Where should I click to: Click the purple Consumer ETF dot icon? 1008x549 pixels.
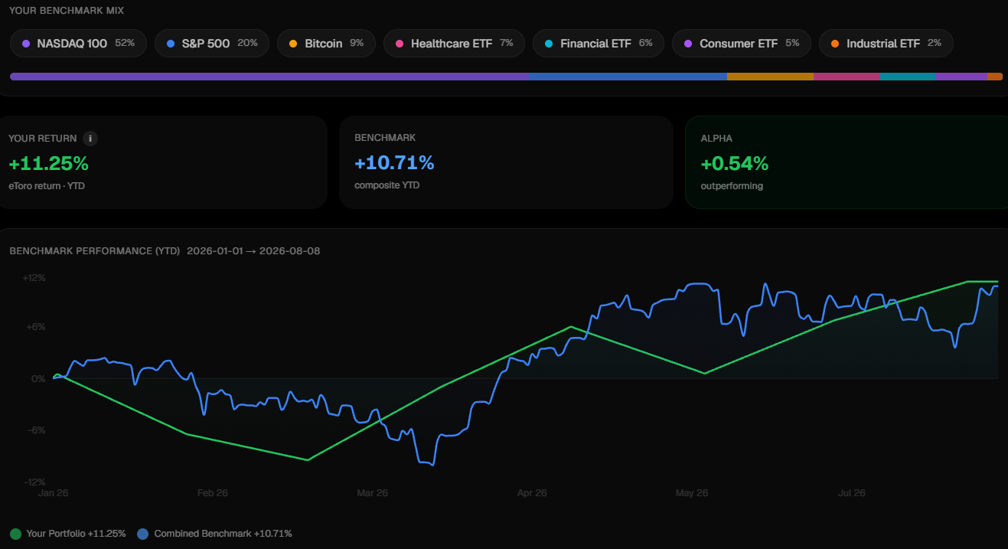[688, 44]
